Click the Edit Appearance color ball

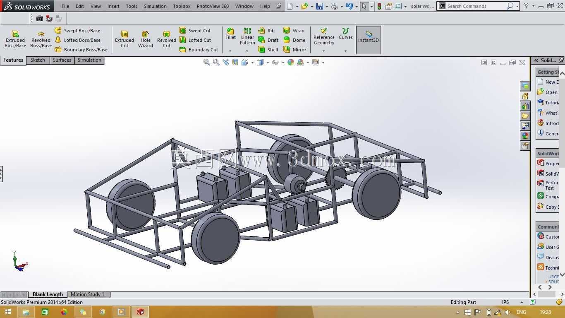click(291, 62)
